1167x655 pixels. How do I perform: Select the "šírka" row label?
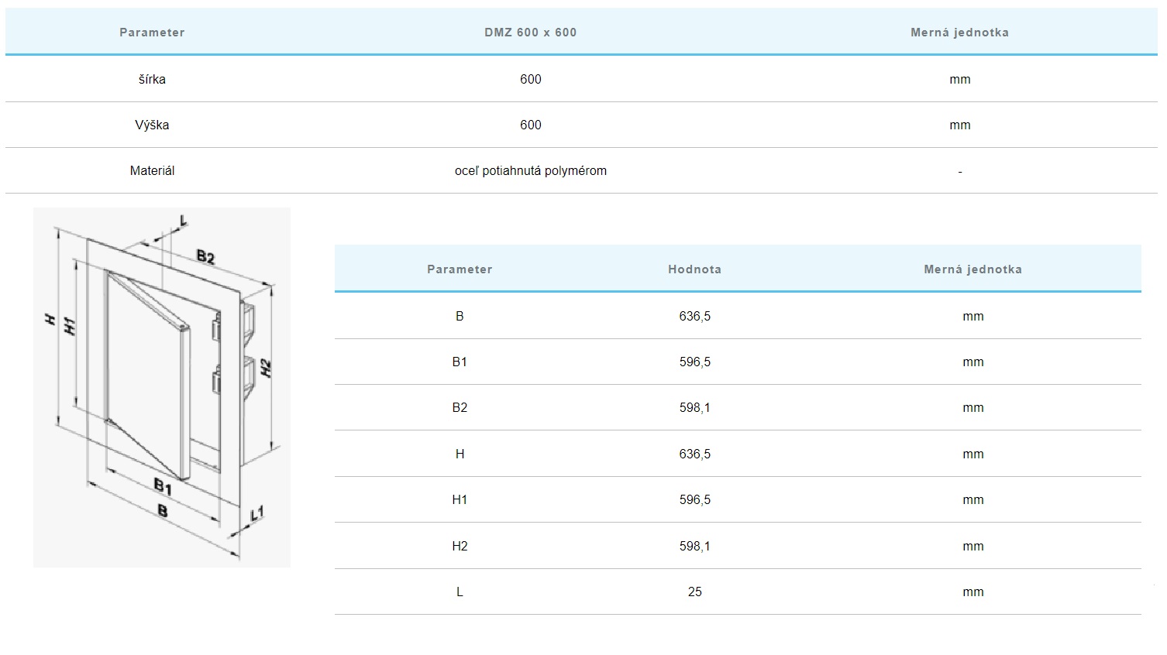coord(152,79)
